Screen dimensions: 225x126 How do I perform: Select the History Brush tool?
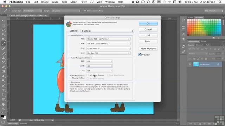(x=3, y=62)
